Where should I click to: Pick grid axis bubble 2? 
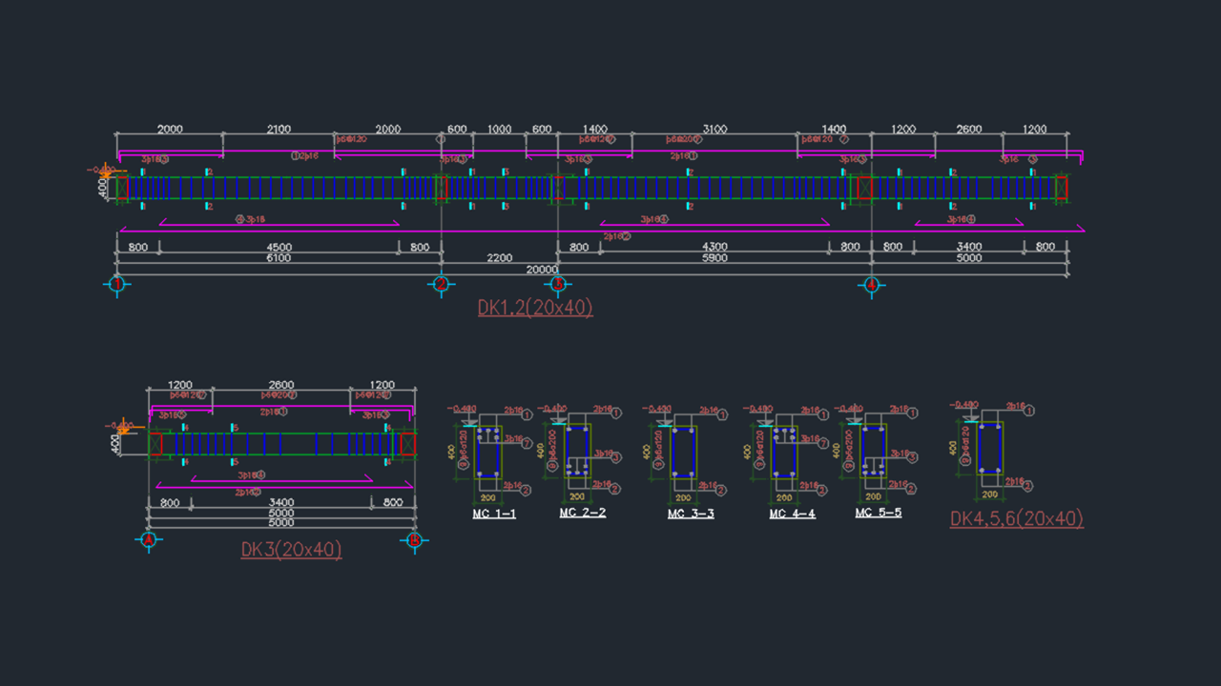[x=441, y=284]
